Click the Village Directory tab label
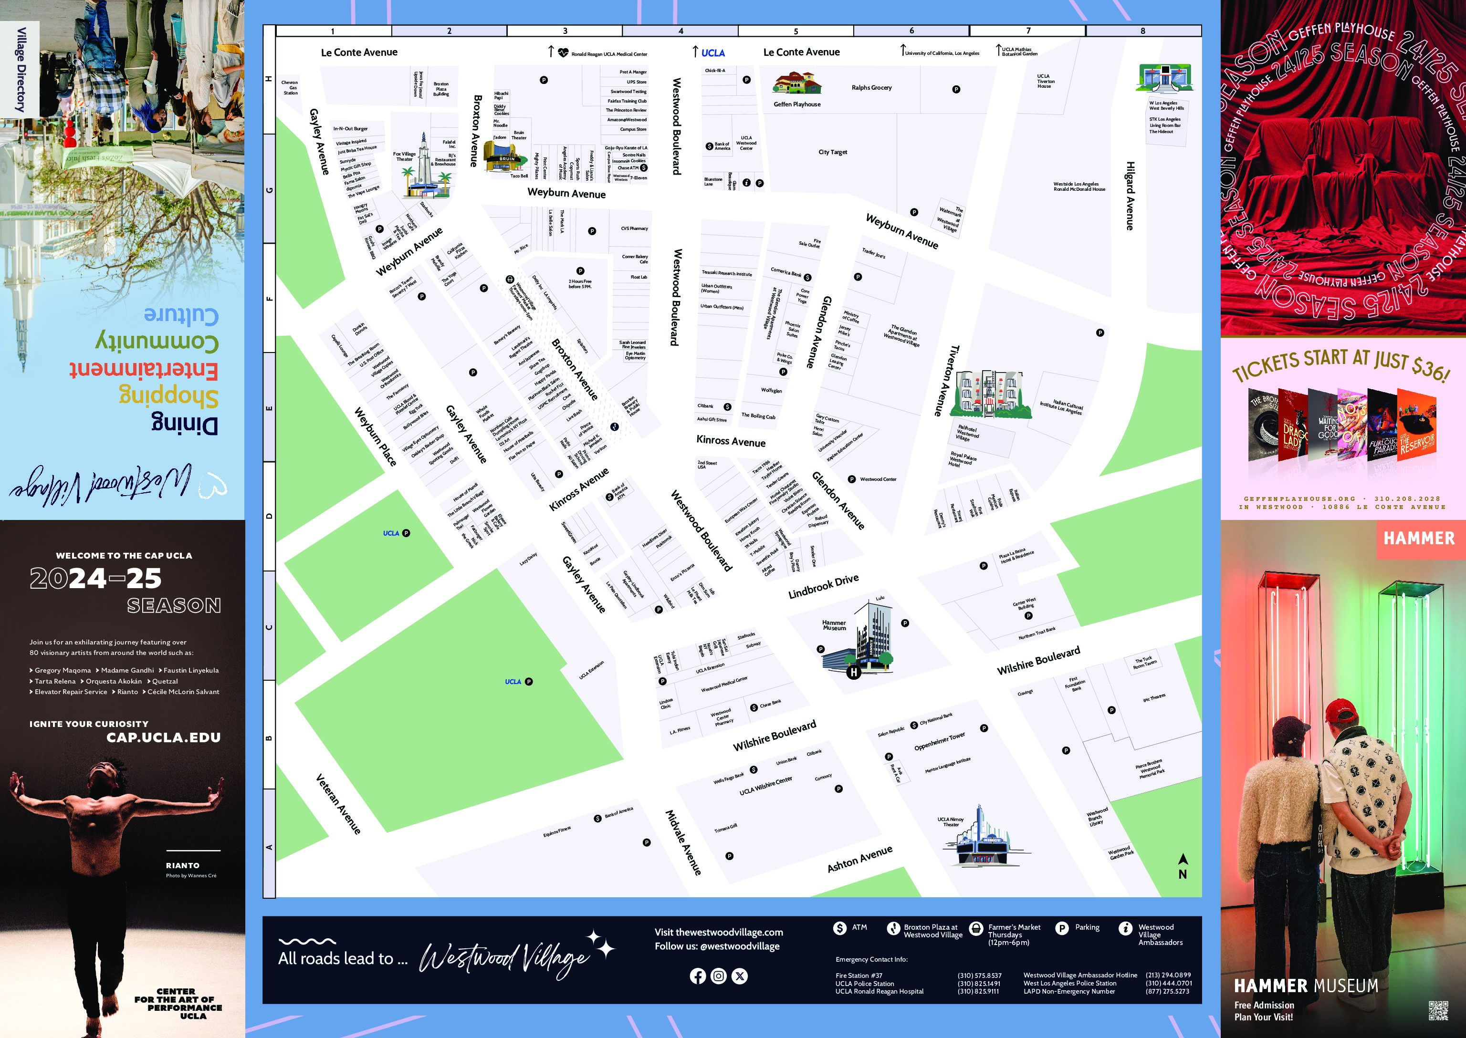The height and width of the screenshot is (1038, 1466). coord(21,69)
